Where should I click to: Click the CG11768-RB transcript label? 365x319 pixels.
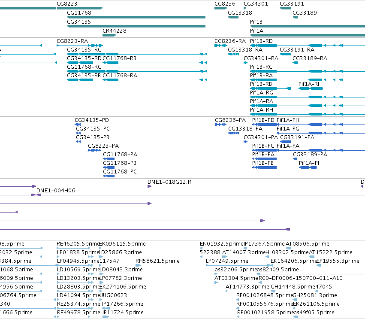pos(119,58)
